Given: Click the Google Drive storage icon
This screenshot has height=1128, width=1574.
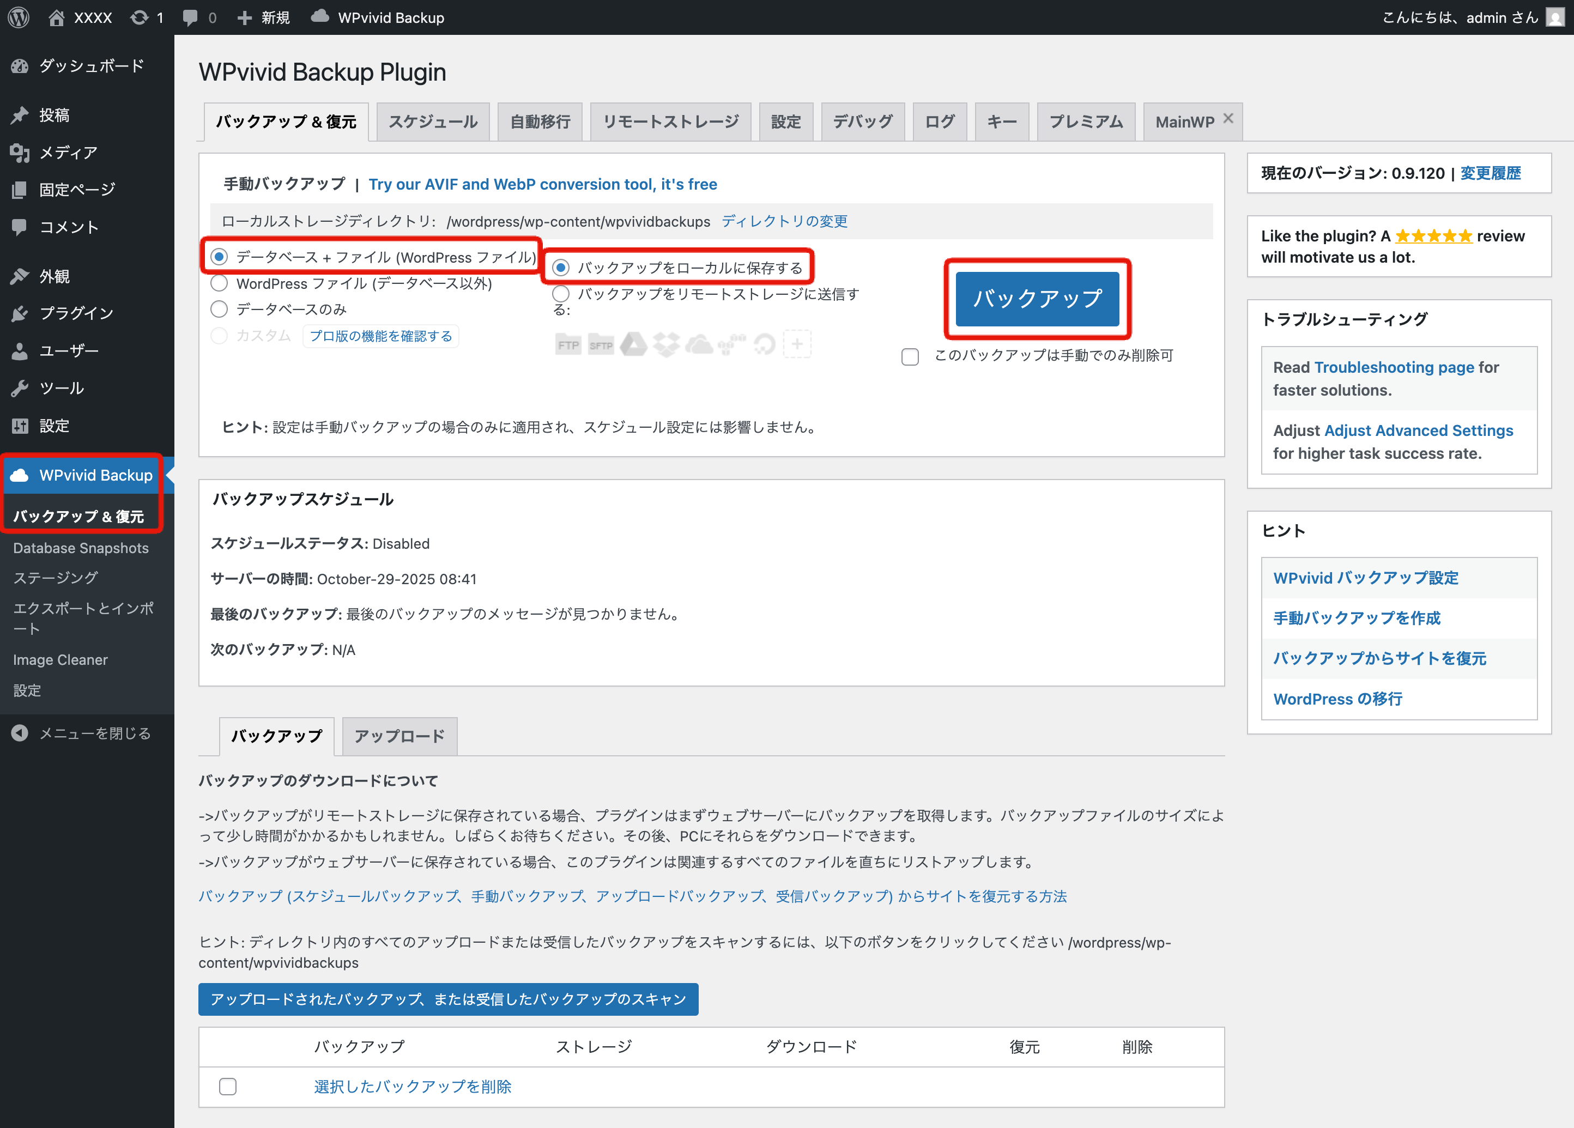Looking at the screenshot, I should (633, 344).
